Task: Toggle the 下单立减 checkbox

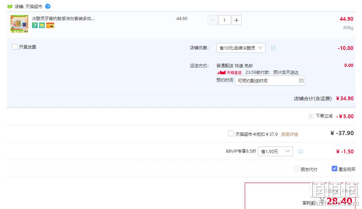Action: point(311,116)
